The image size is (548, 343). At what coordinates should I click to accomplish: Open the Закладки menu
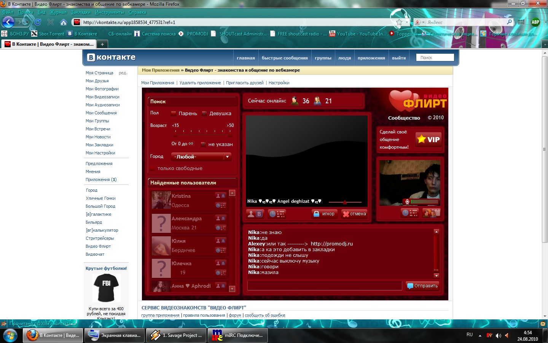click(81, 12)
